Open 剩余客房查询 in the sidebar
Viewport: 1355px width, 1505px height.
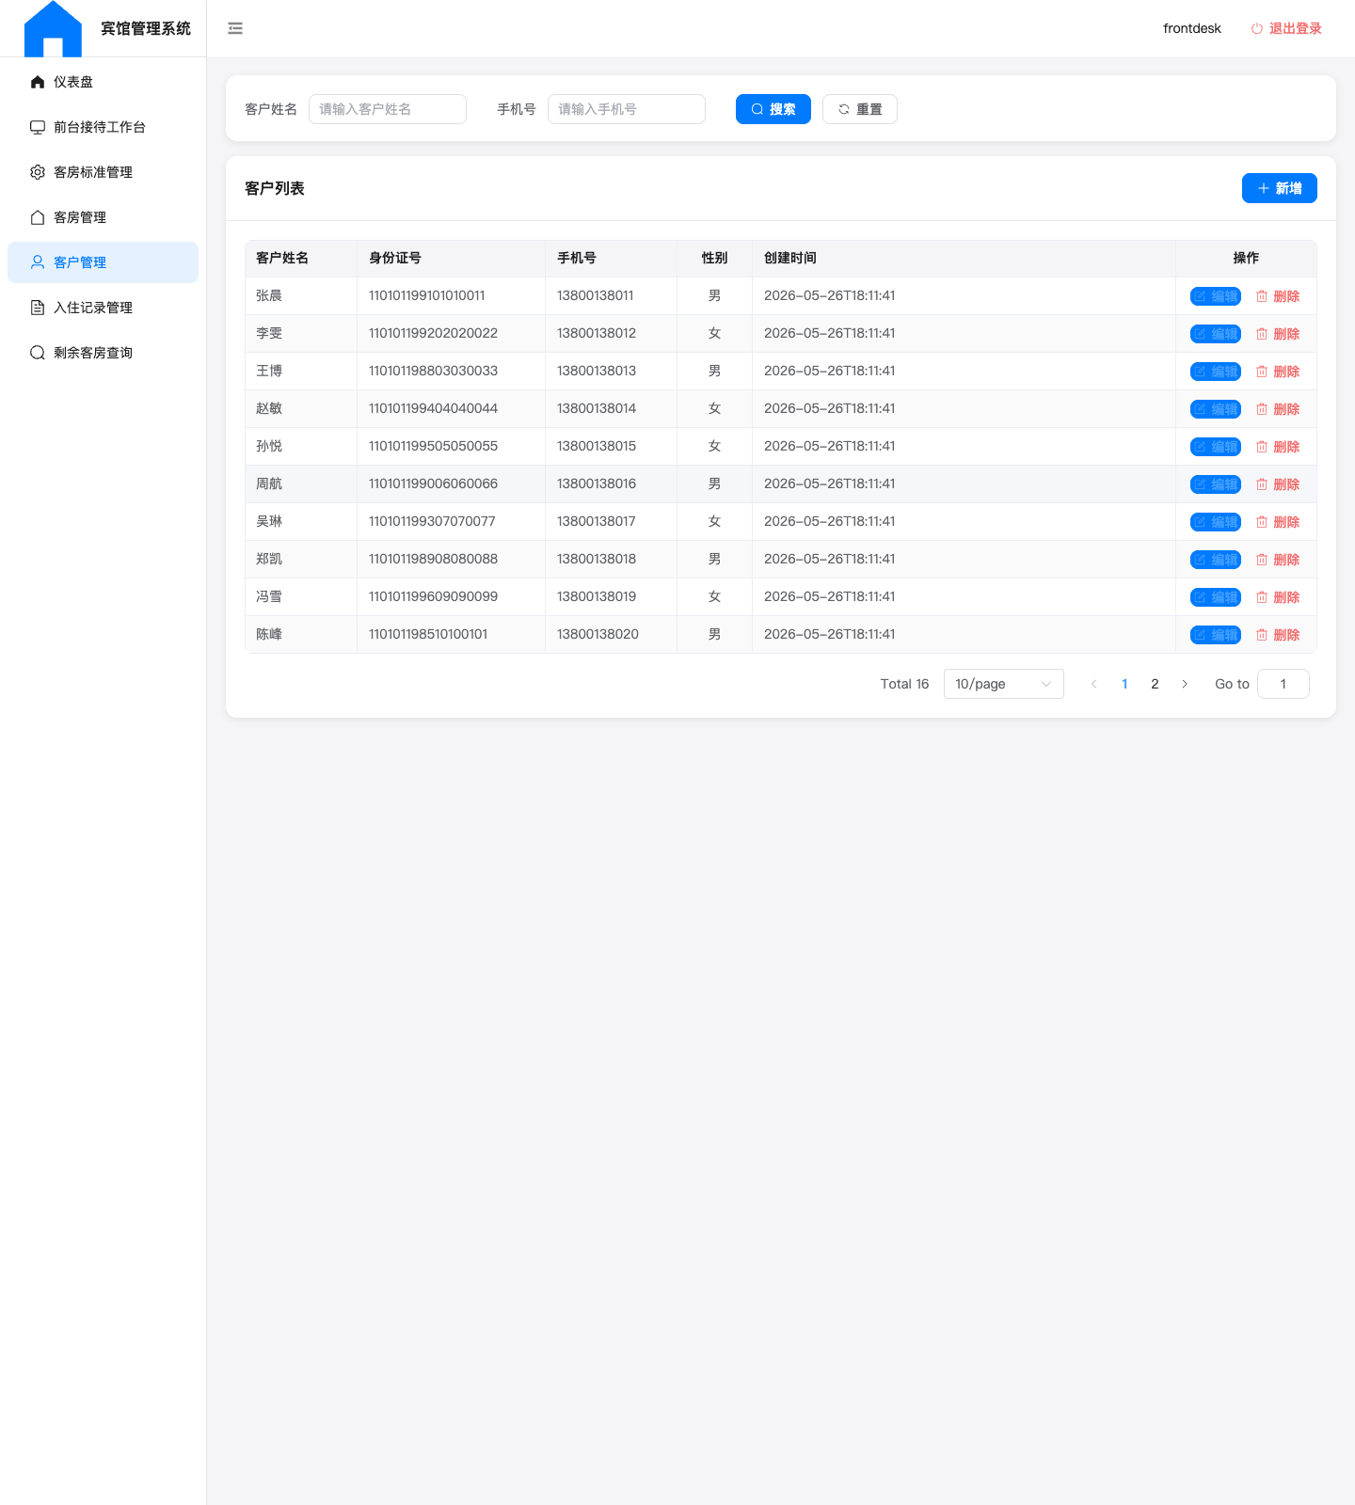pyautogui.click(x=104, y=353)
